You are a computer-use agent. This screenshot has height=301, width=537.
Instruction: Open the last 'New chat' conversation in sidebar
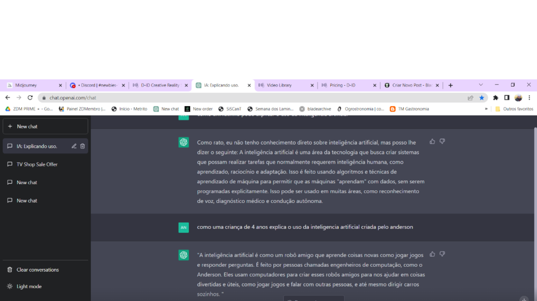coord(45,200)
